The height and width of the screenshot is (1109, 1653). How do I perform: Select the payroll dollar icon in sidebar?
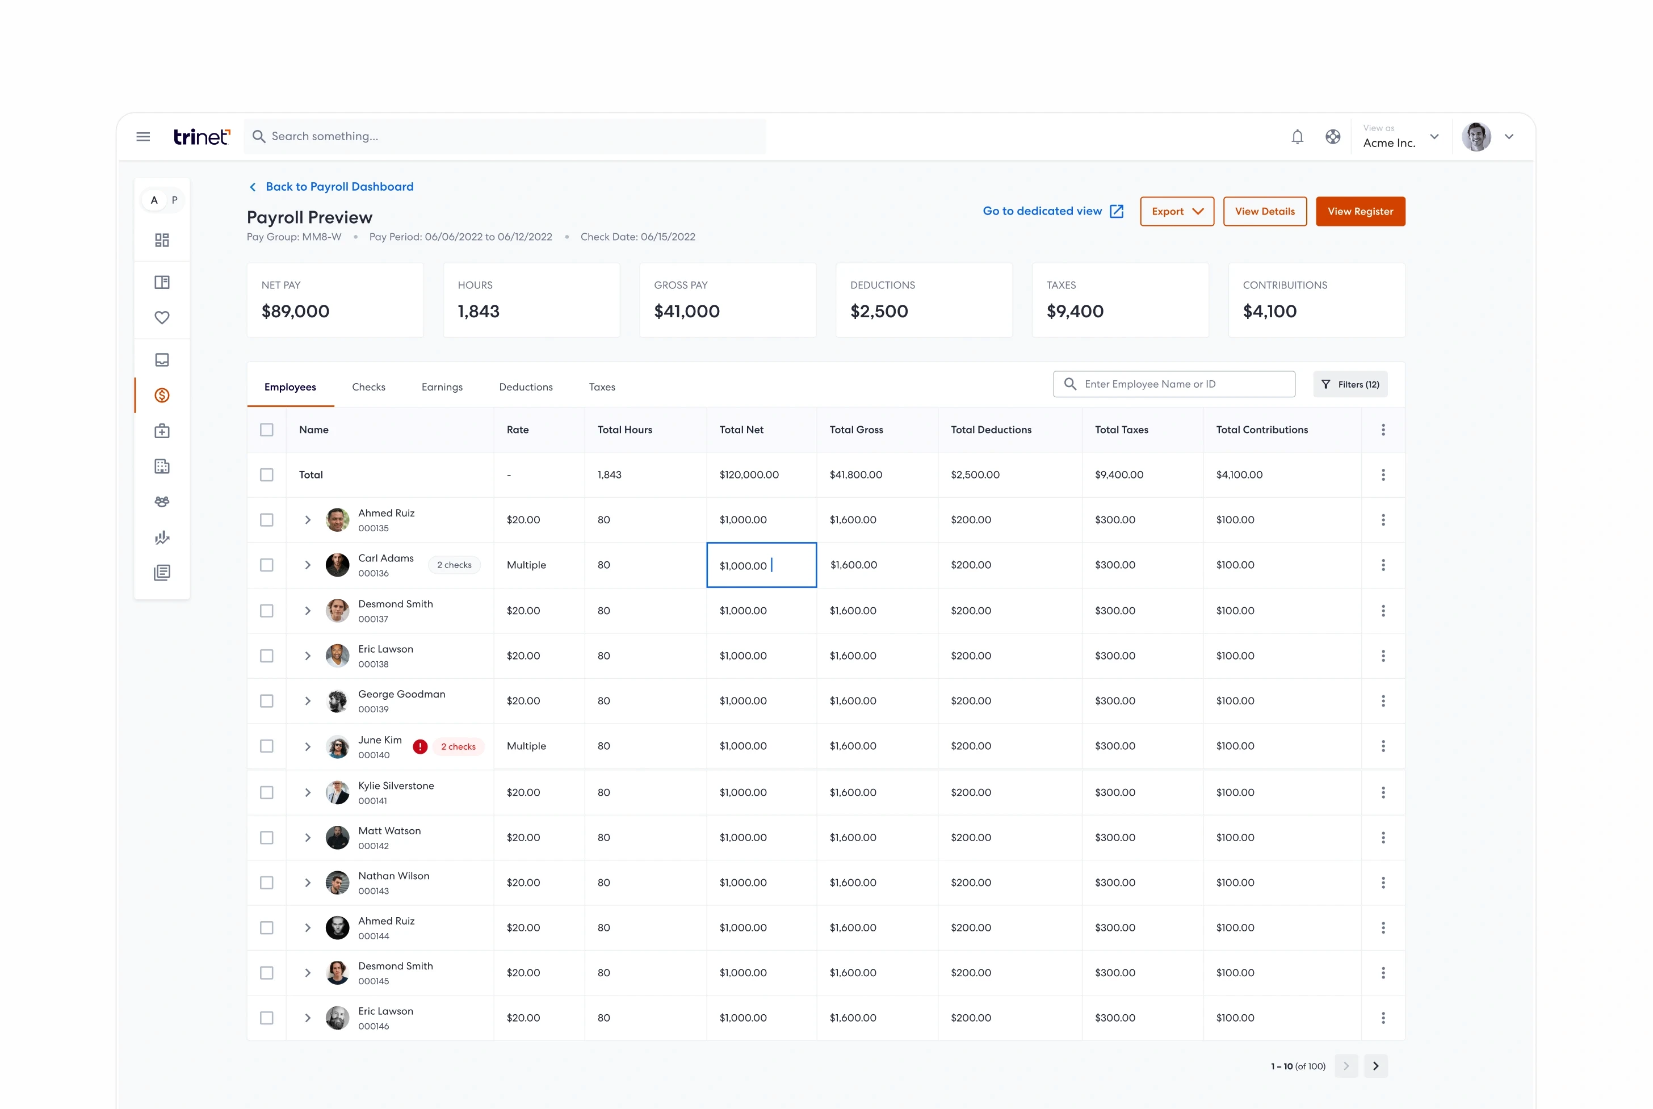tap(162, 396)
